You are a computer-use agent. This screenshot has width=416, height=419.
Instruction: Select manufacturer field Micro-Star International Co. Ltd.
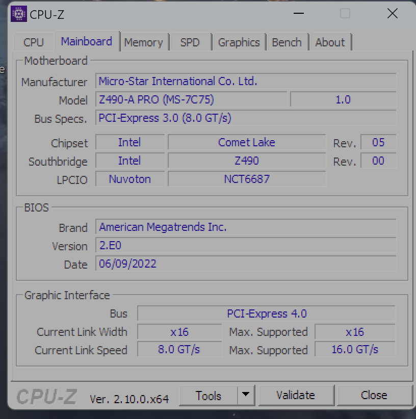[x=246, y=81]
